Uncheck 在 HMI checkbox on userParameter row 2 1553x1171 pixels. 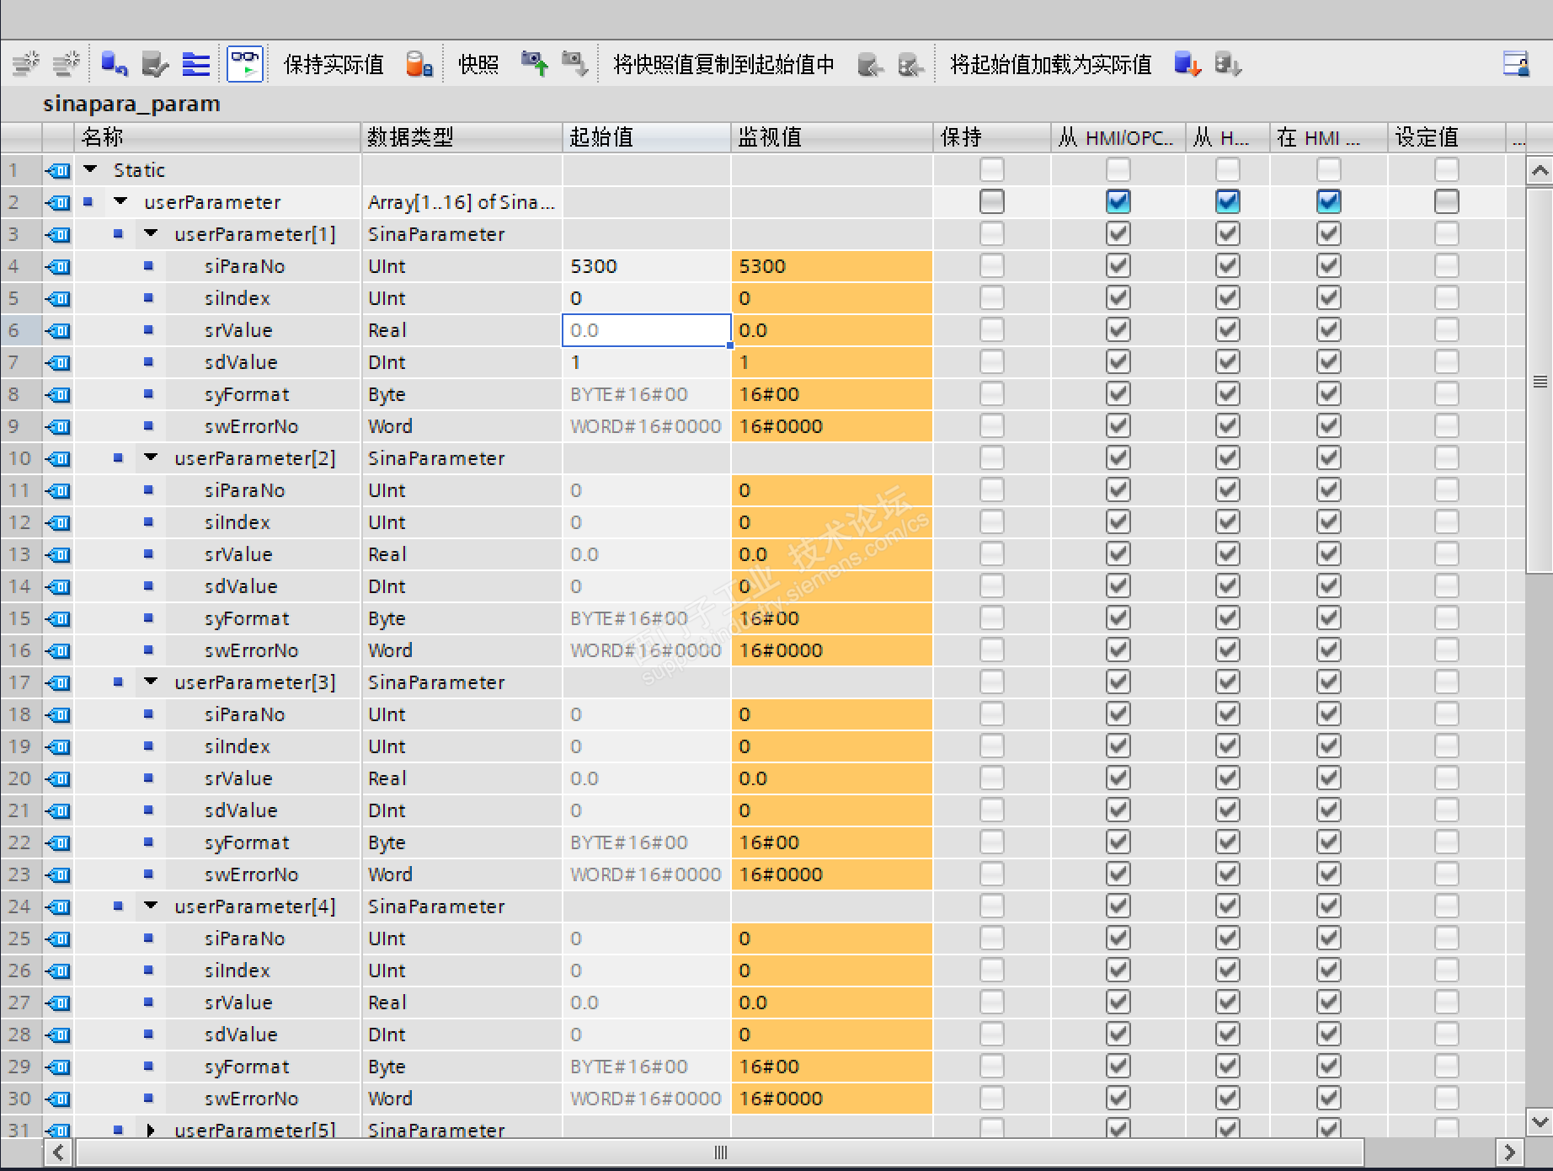[x=1329, y=202]
